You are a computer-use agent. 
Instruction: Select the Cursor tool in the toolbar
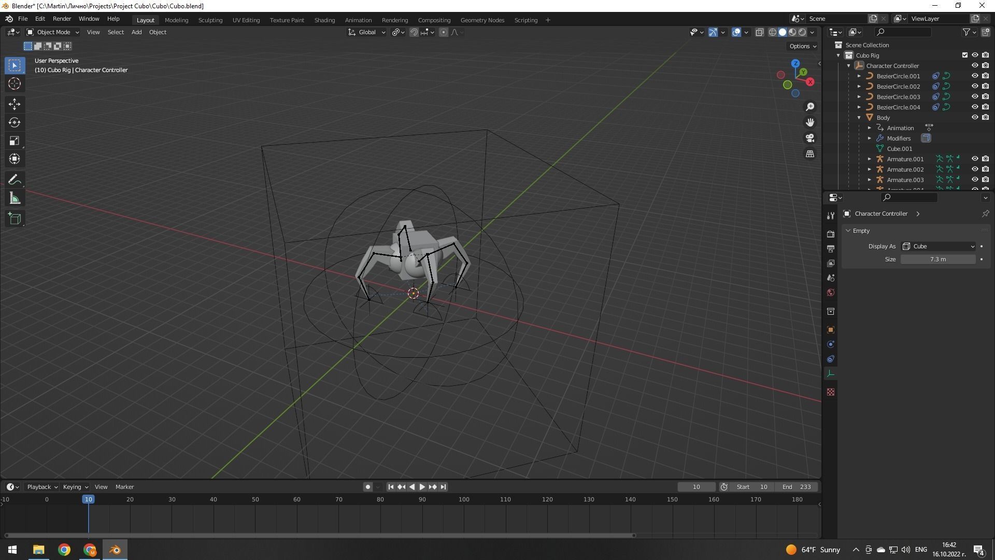pos(15,83)
